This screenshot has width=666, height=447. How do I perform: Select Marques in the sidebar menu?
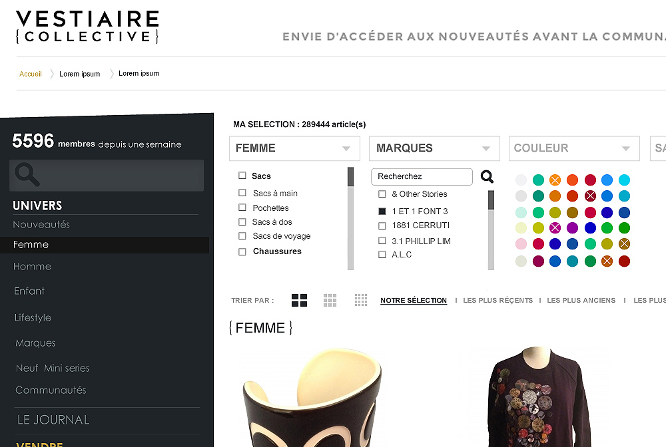(x=35, y=343)
